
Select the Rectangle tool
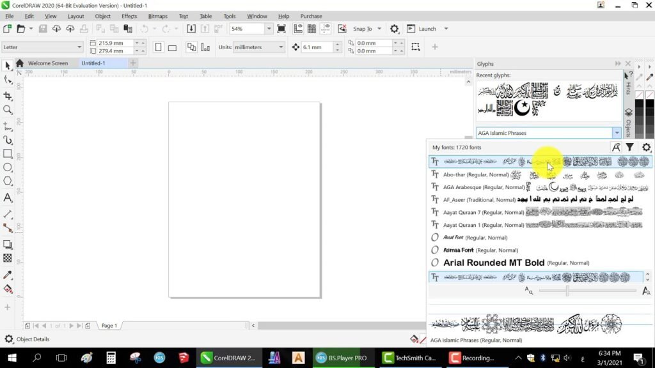click(x=8, y=153)
